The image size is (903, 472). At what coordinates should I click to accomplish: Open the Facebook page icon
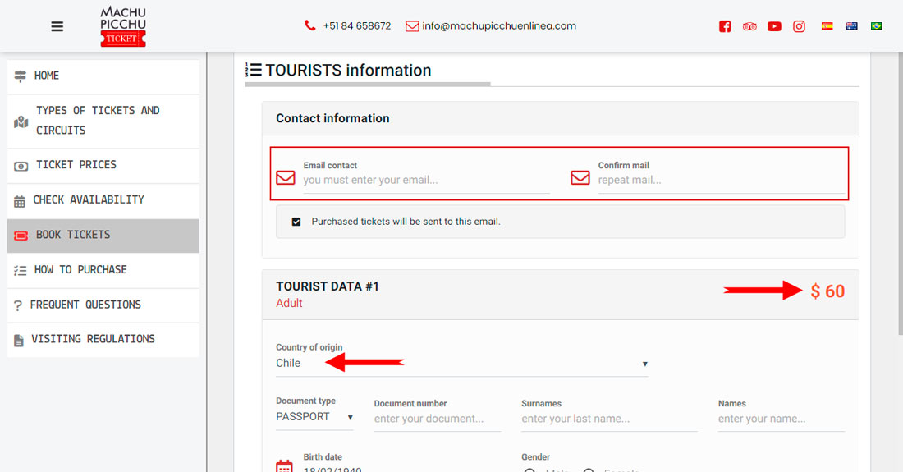point(725,26)
